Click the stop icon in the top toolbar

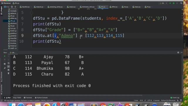pyautogui.click(x=177, y=3)
